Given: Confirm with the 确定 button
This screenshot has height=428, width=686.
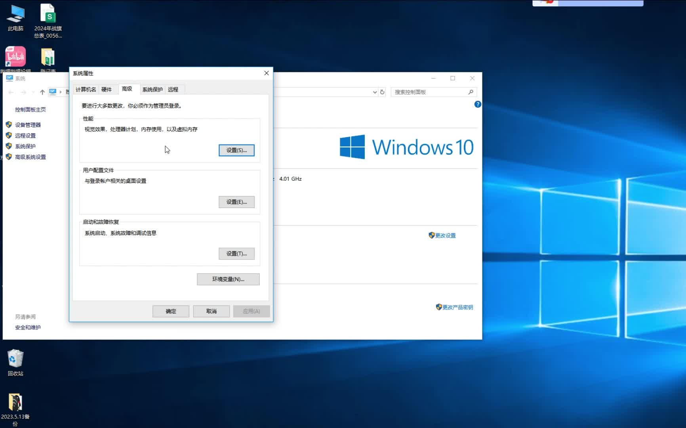Looking at the screenshot, I should click(x=171, y=311).
